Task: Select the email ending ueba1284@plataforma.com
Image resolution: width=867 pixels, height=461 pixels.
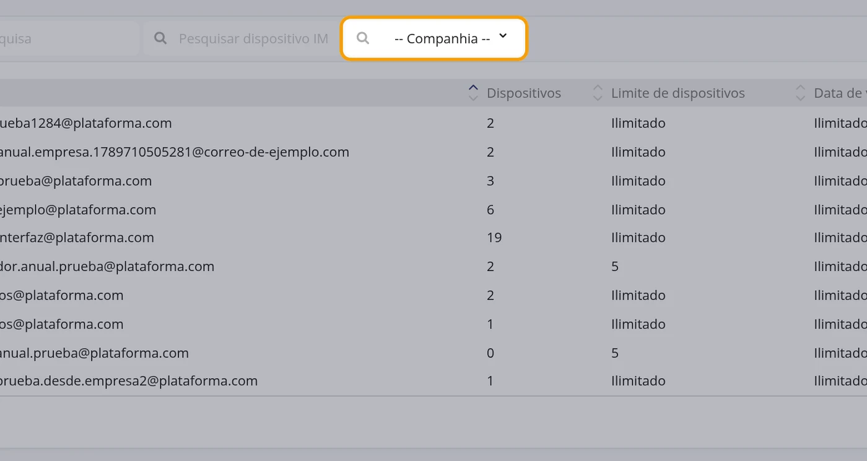Action: (x=85, y=123)
